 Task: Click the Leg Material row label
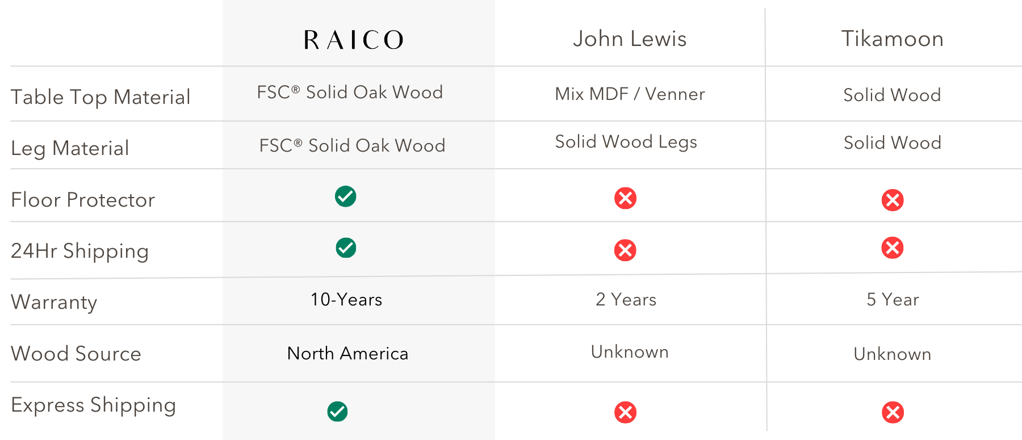[70, 148]
